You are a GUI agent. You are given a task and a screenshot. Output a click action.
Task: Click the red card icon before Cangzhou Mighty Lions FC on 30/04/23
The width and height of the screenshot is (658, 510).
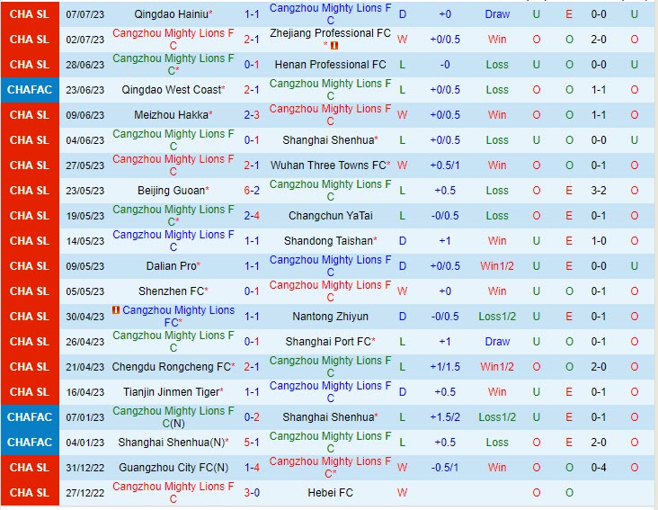coord(116,310)
